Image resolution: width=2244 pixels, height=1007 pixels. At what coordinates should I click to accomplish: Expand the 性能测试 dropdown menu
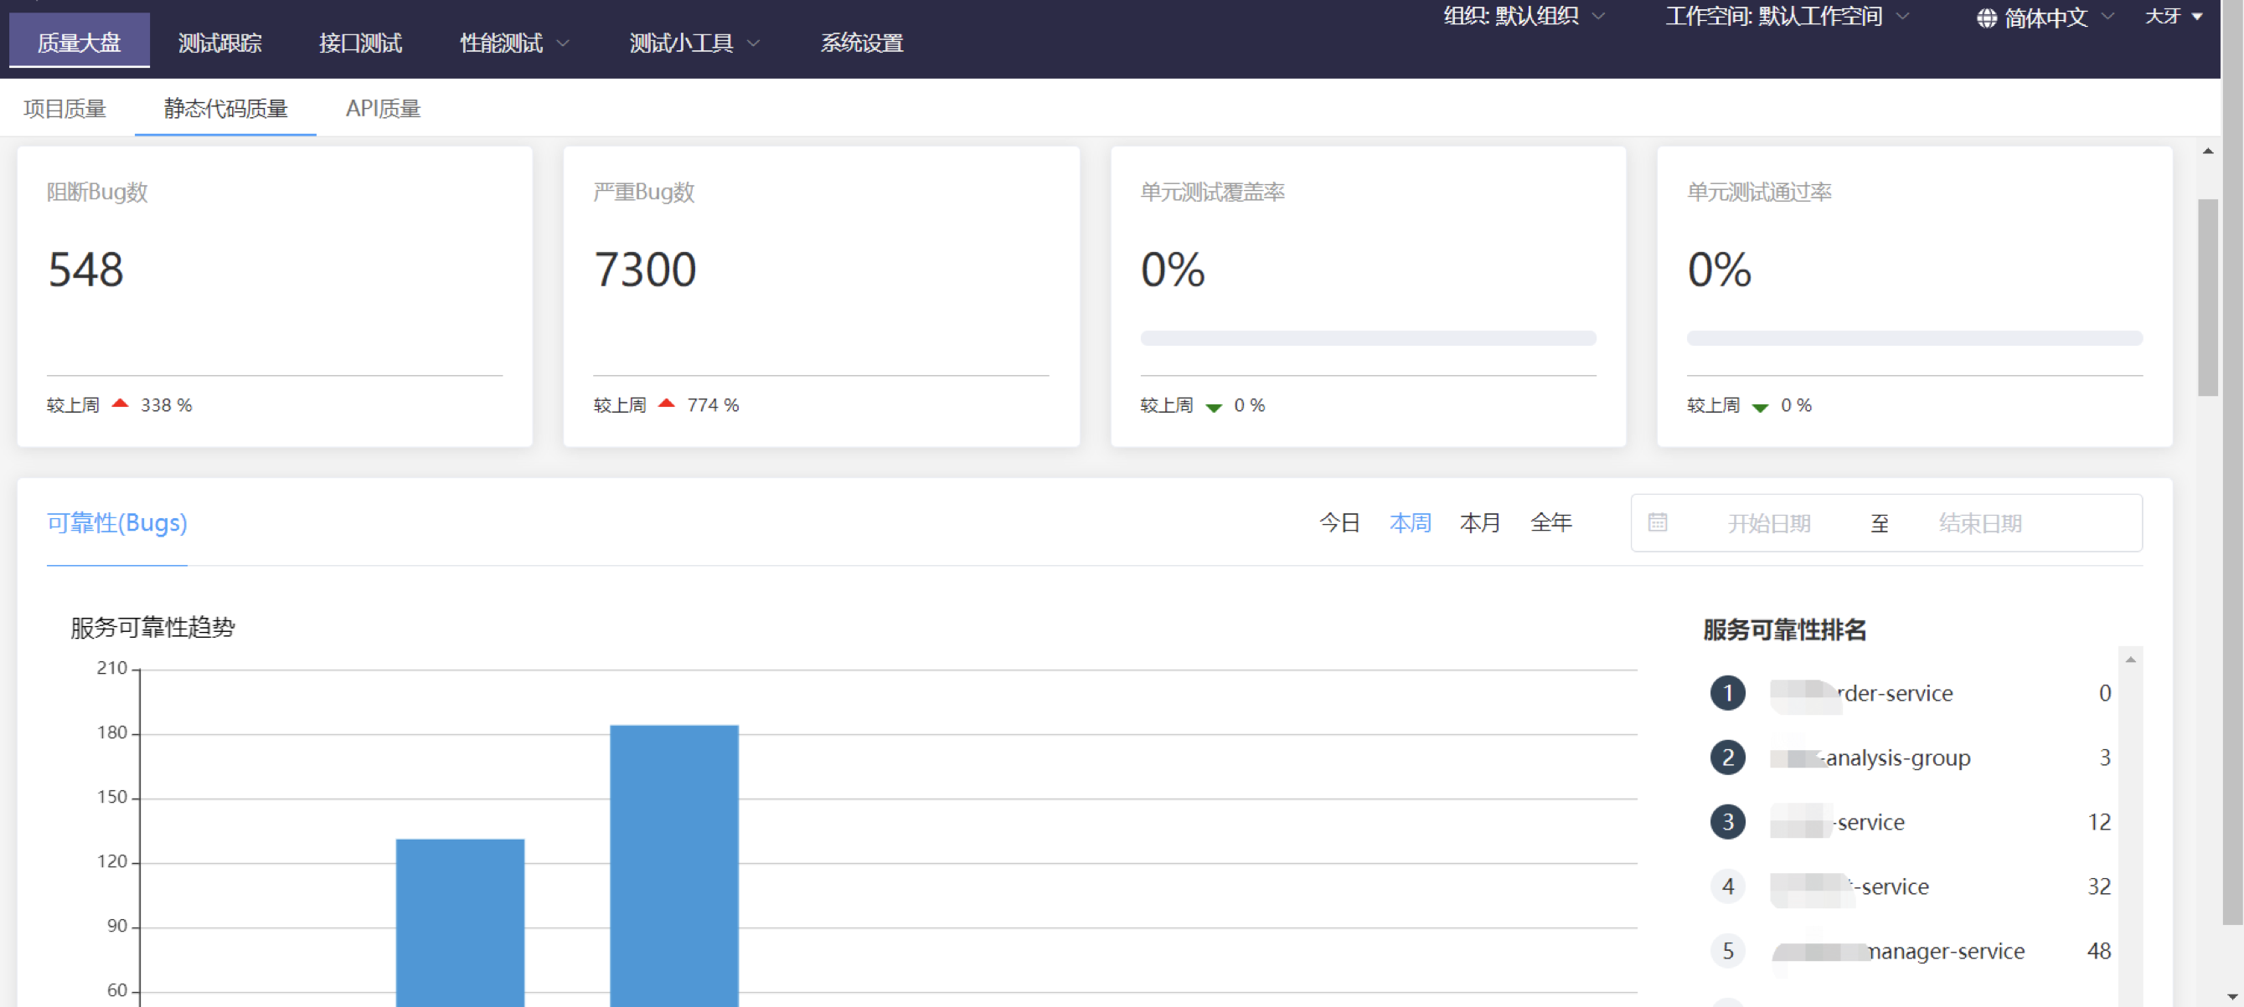click(x=514, y=43)
